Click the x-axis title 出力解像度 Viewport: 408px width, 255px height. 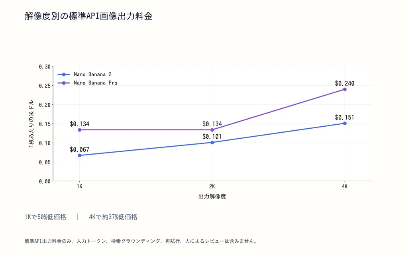tap(212, 196)
